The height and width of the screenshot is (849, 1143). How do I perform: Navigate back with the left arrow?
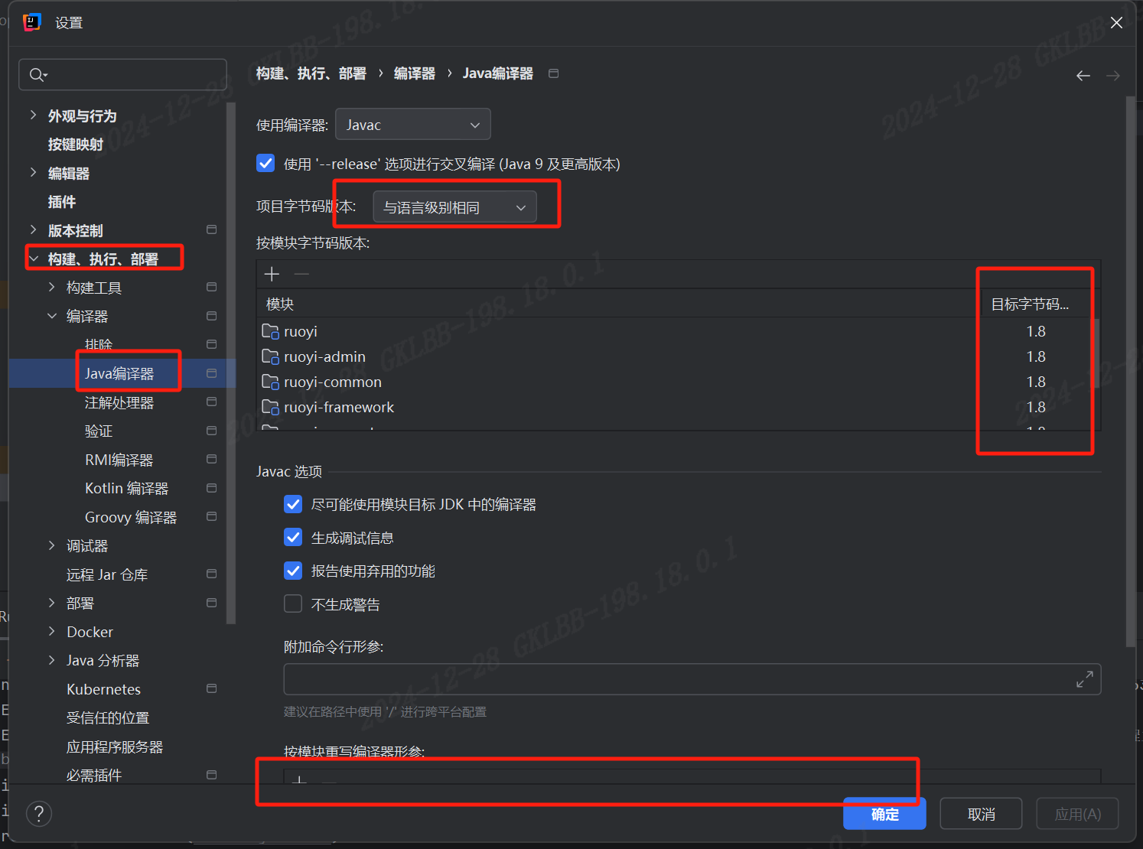pyautogui.click(x=1083, y=75)
